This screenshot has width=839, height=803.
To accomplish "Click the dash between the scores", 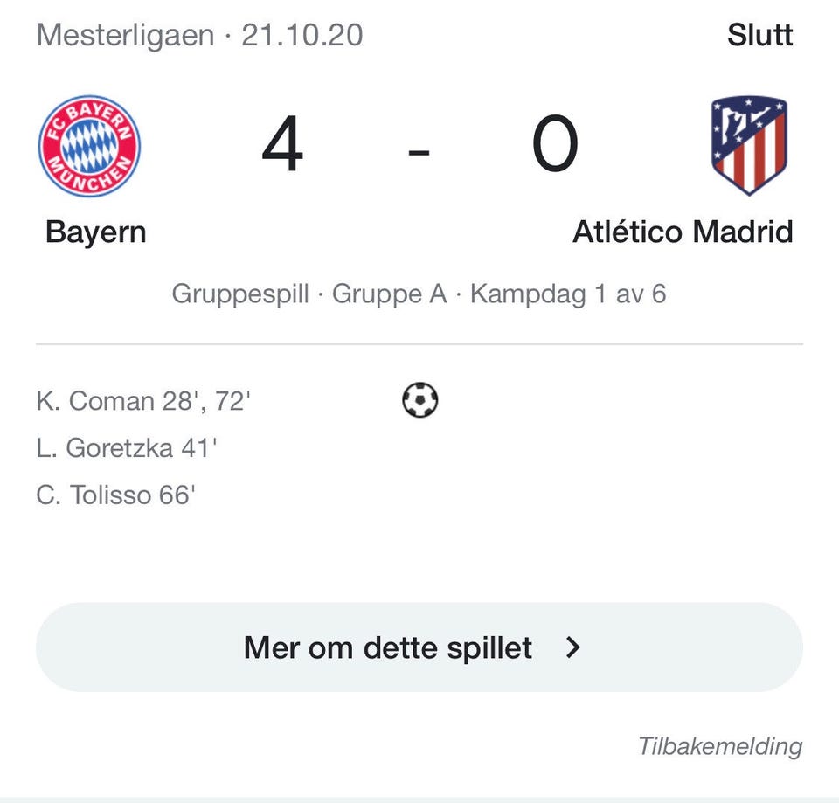I will (419, 152).
